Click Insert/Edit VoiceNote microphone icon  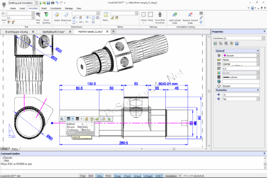(160, 15)
